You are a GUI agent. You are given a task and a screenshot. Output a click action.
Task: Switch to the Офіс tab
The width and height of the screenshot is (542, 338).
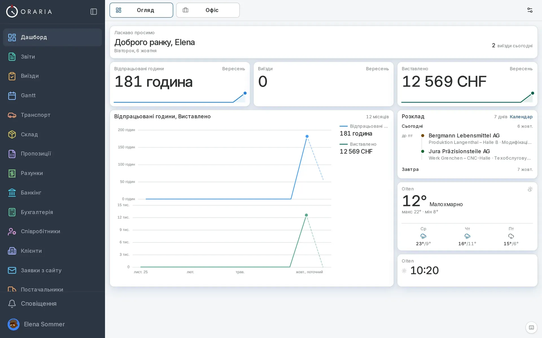208,10
